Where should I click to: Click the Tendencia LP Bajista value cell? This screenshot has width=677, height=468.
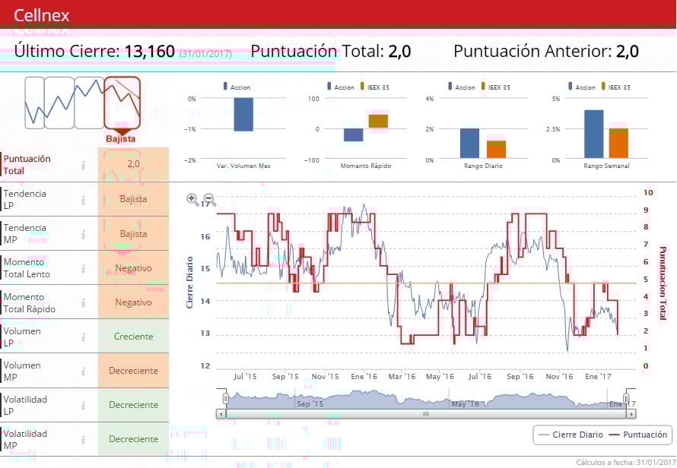pyautogui.click(x=133, y=199)
